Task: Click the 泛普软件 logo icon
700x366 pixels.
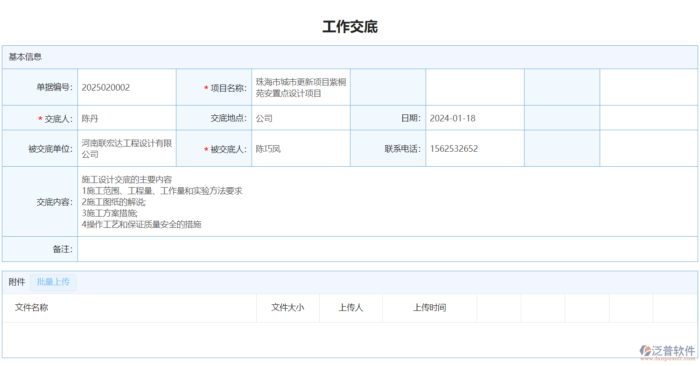Action: [645, 351]
